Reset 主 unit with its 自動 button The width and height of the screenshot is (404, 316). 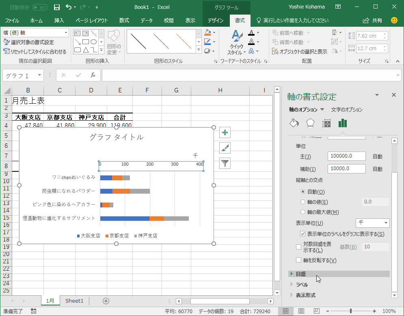point(378,157)
